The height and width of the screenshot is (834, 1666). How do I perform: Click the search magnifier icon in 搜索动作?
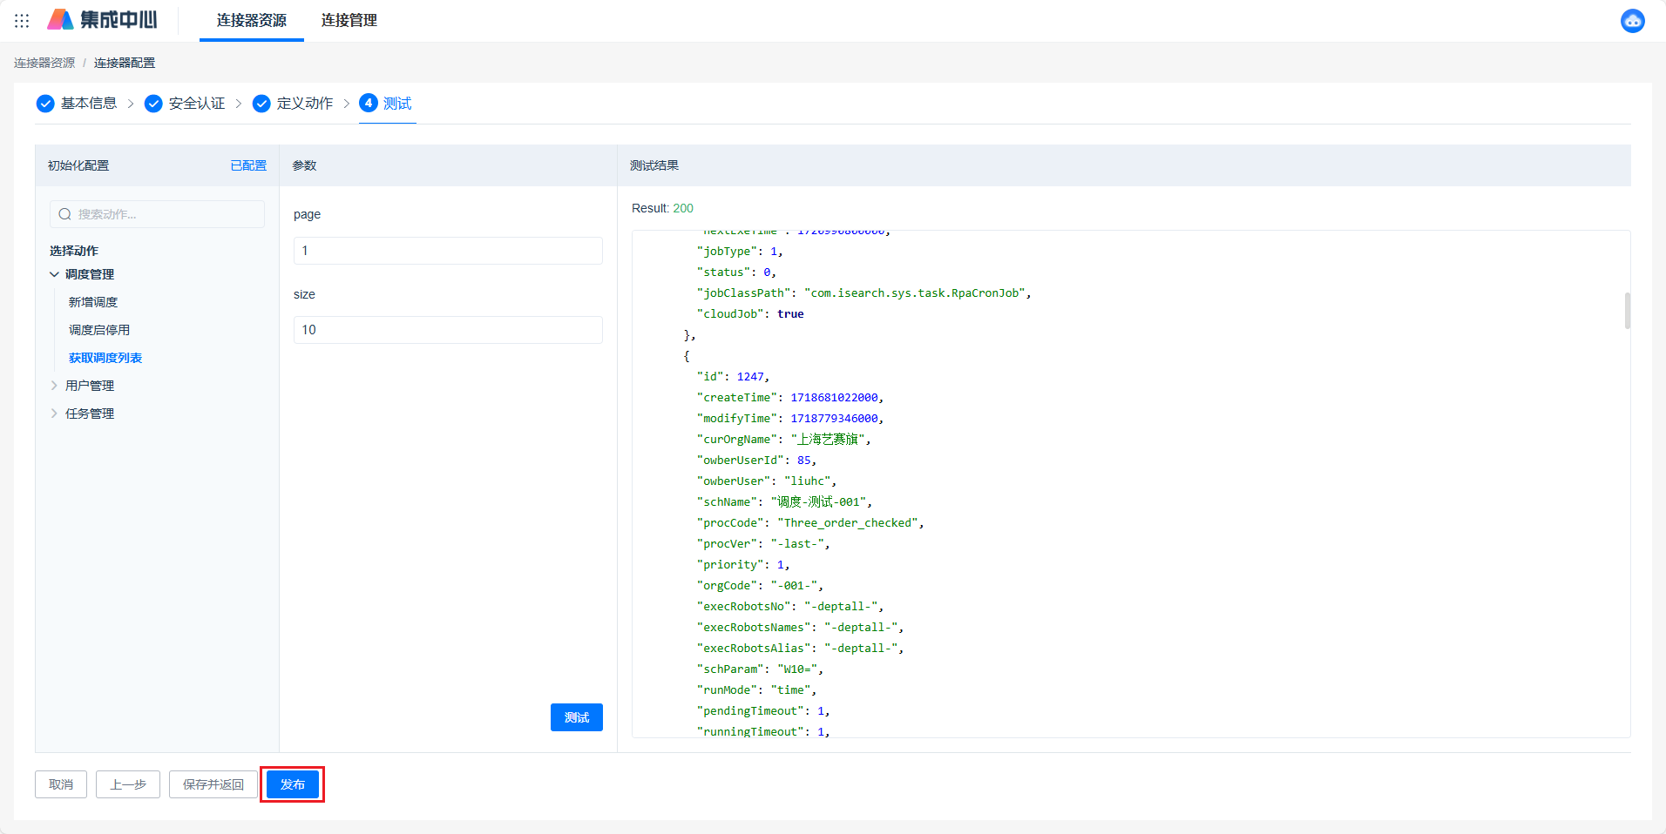pos(64,214)
